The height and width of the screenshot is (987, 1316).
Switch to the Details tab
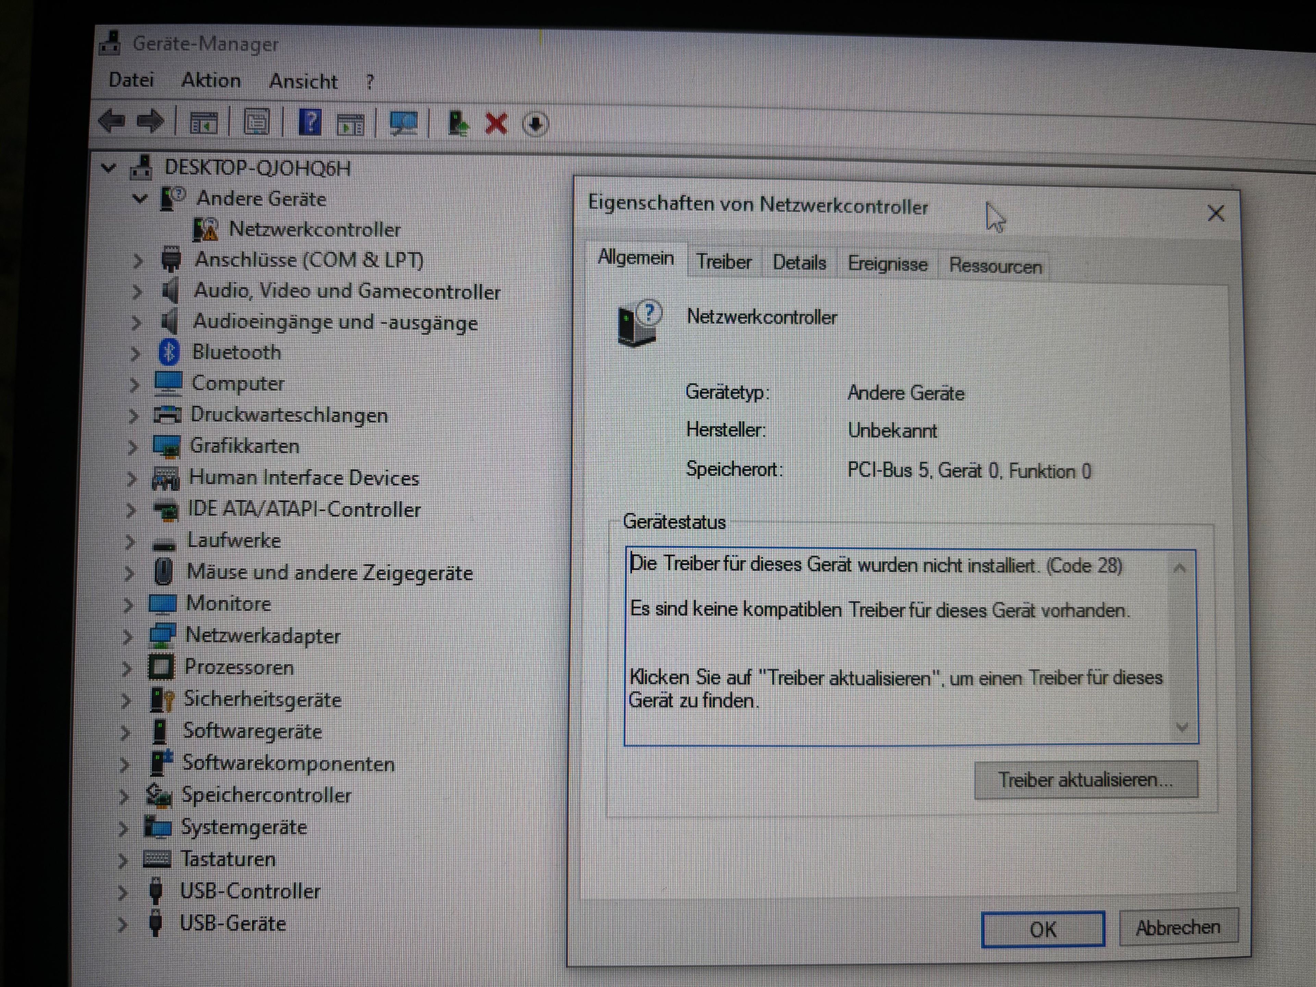[799, 263]
